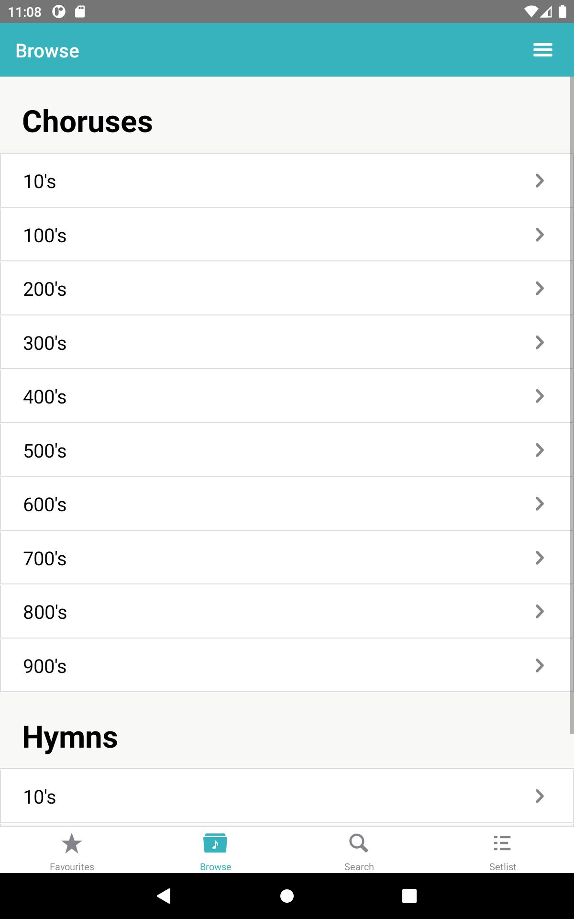Image resolution: width=574 pixels, height=919 pixels.
Task: Expand the Choruses 900's chevron arrow
Action: (540, 665)
